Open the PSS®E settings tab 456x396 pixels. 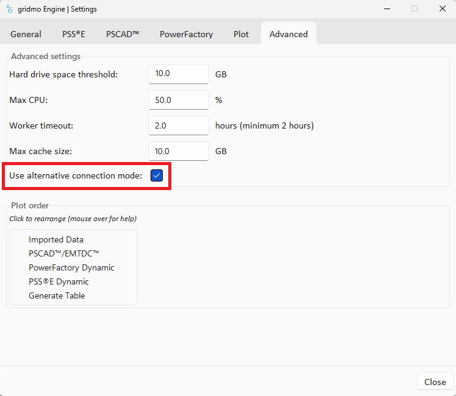pyautogui.click(x=74, y=34)
